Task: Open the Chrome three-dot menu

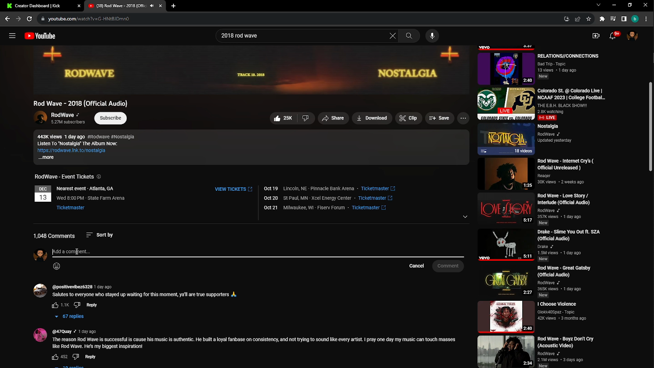Action: click(x=646, y=19)
